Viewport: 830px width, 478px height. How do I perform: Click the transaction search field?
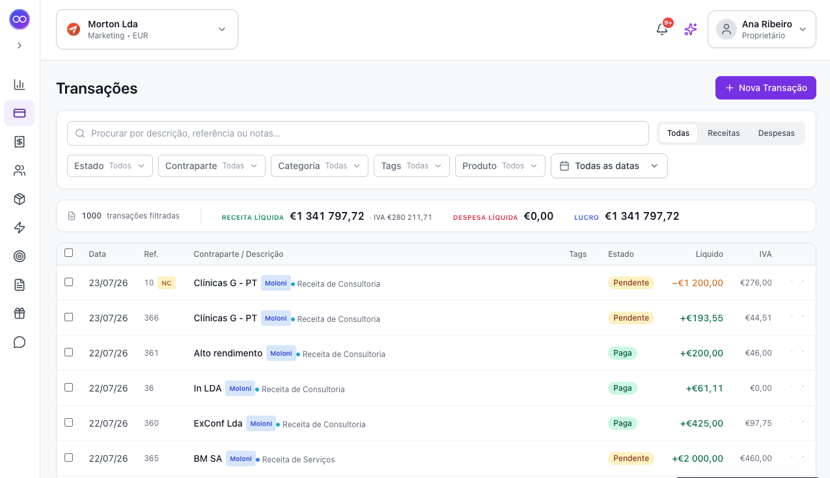tap(358, 133)
